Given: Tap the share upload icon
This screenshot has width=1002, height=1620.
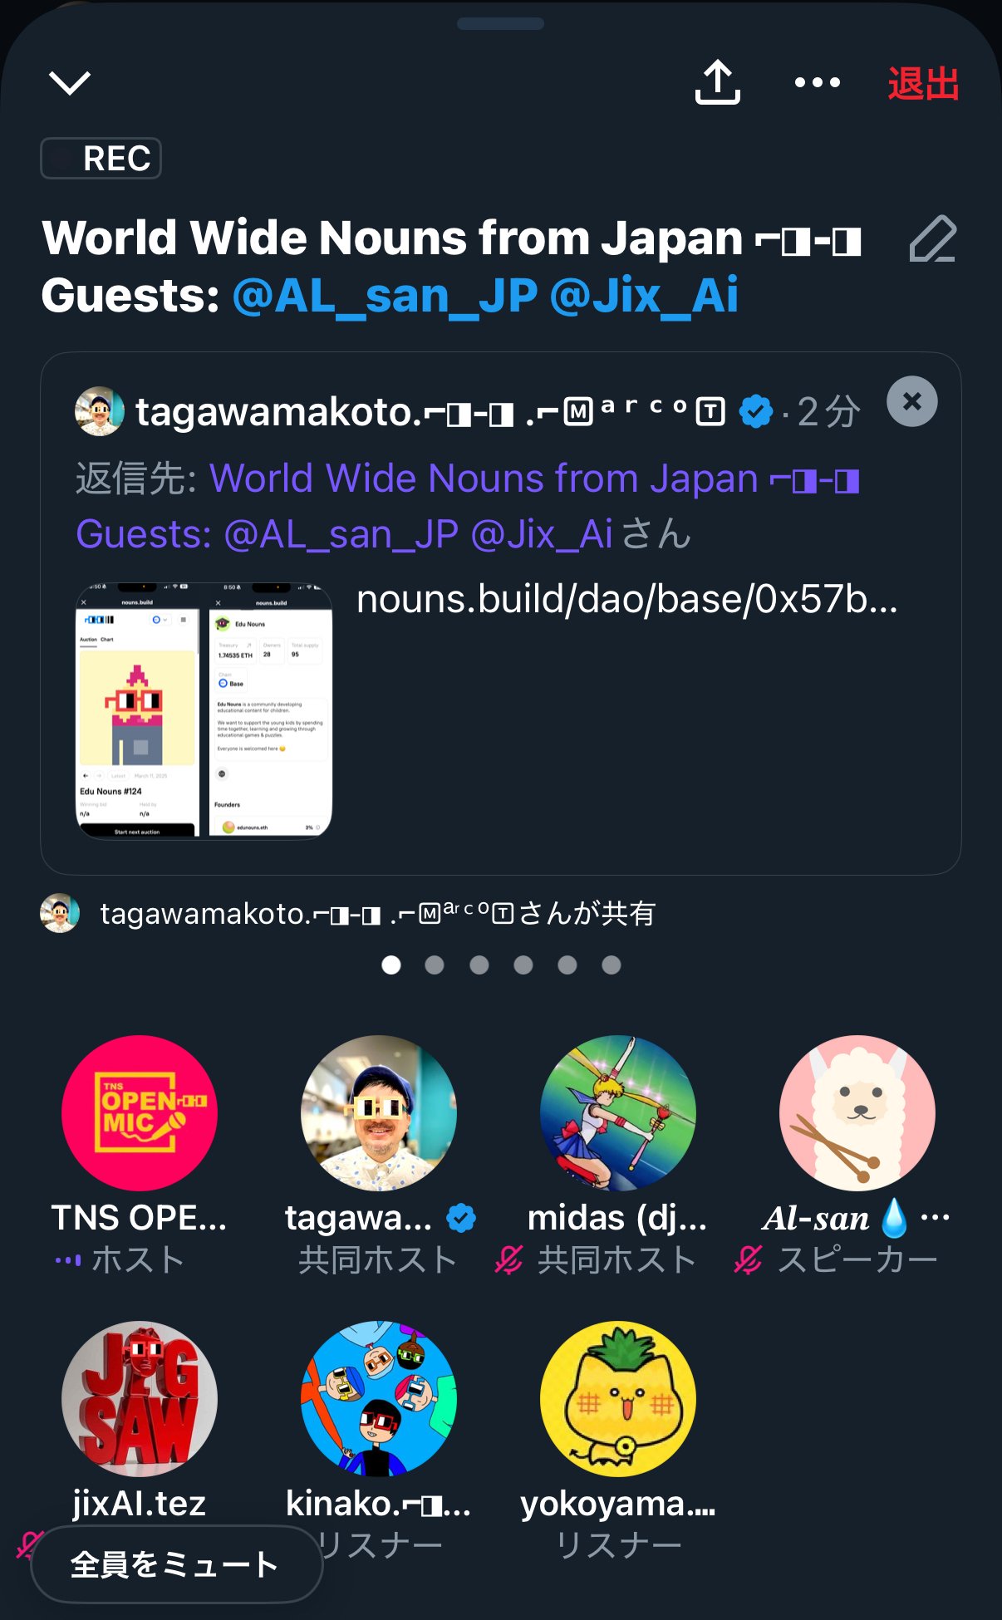Looking at the screenshot, I should coord(718,82).
